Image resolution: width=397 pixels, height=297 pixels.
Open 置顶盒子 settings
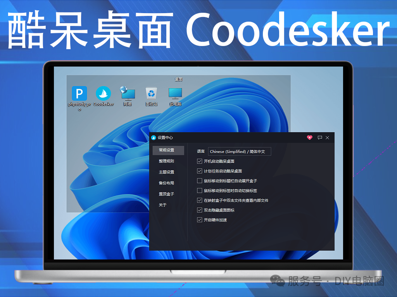(x=166, y=194)
